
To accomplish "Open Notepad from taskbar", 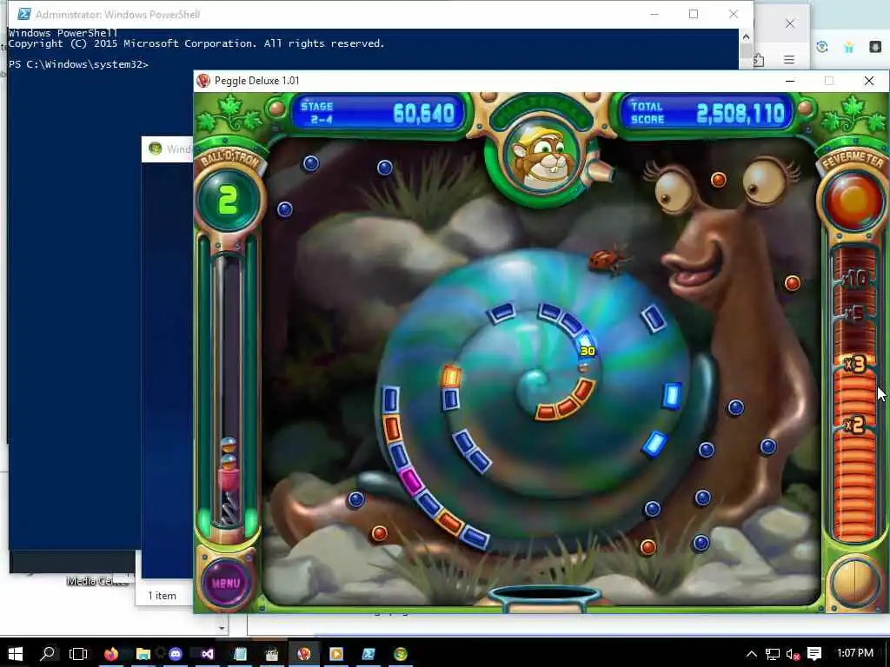I will tap(240, 654).
